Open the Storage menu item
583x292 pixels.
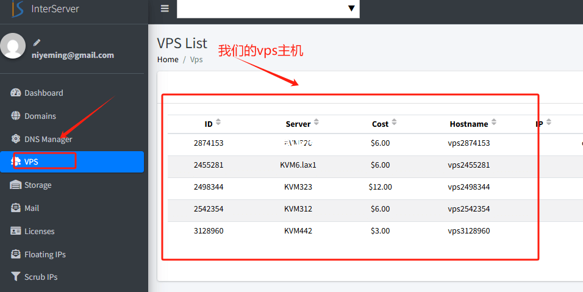point(72,185)
